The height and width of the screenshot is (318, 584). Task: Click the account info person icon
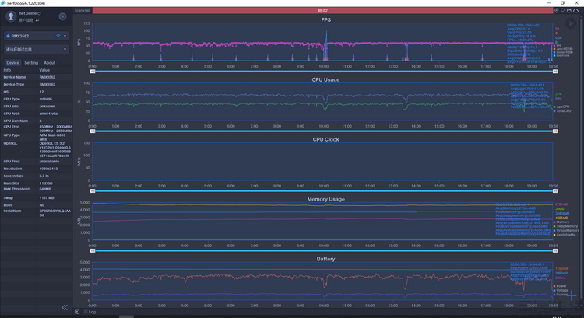[x=37, y=20]
